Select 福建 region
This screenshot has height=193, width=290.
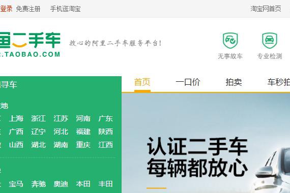(x=83, y=132)
